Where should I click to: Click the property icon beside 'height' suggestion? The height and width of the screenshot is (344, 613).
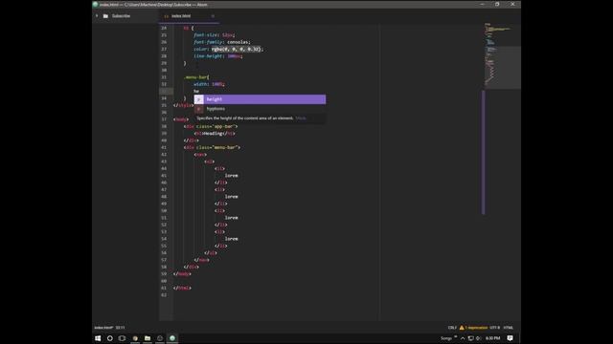(x=199, y=99)
